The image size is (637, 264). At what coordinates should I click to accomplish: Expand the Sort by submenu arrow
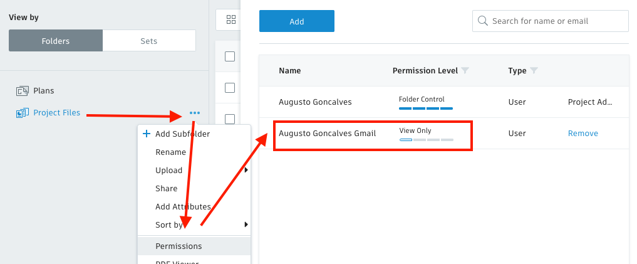point(246,224)
